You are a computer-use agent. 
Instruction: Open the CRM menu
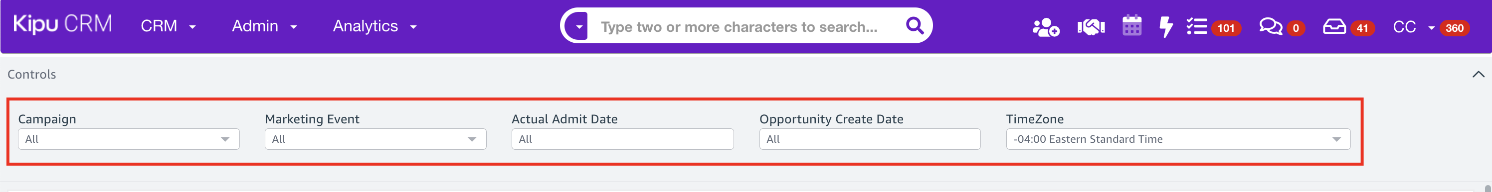pos(169,26)
